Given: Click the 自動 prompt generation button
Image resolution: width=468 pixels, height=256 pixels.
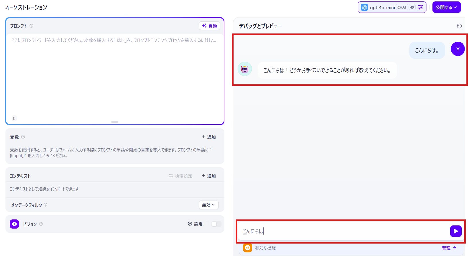Looking at the screenshot, I should click(209, 26).
